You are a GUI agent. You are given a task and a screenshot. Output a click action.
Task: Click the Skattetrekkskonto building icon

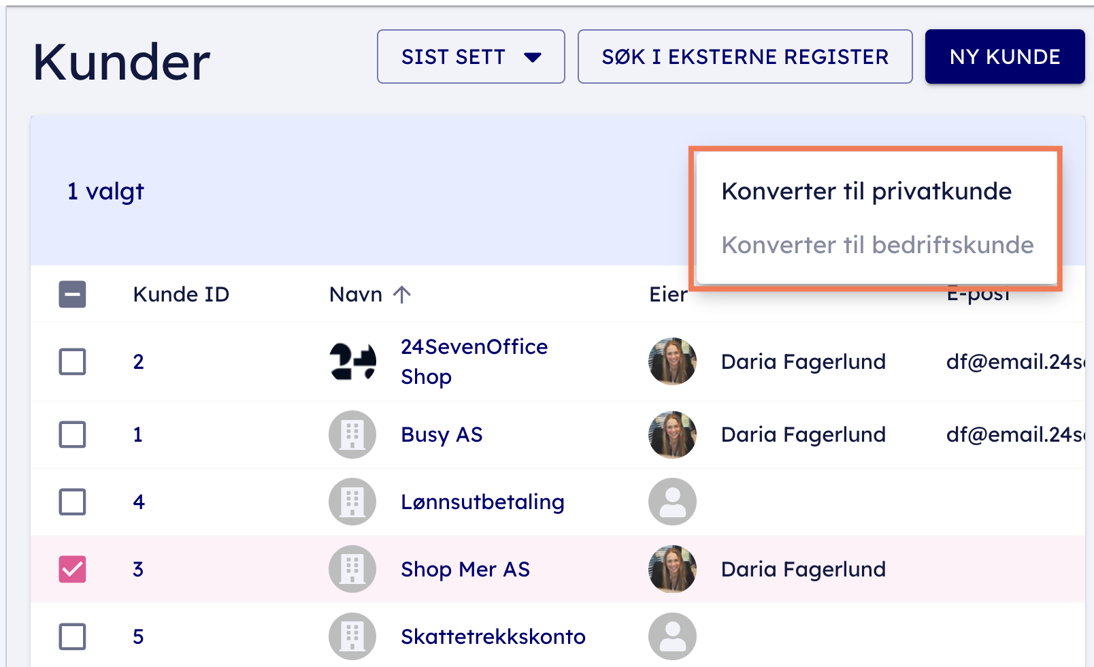pyautogui.click(x=352, y=636)
